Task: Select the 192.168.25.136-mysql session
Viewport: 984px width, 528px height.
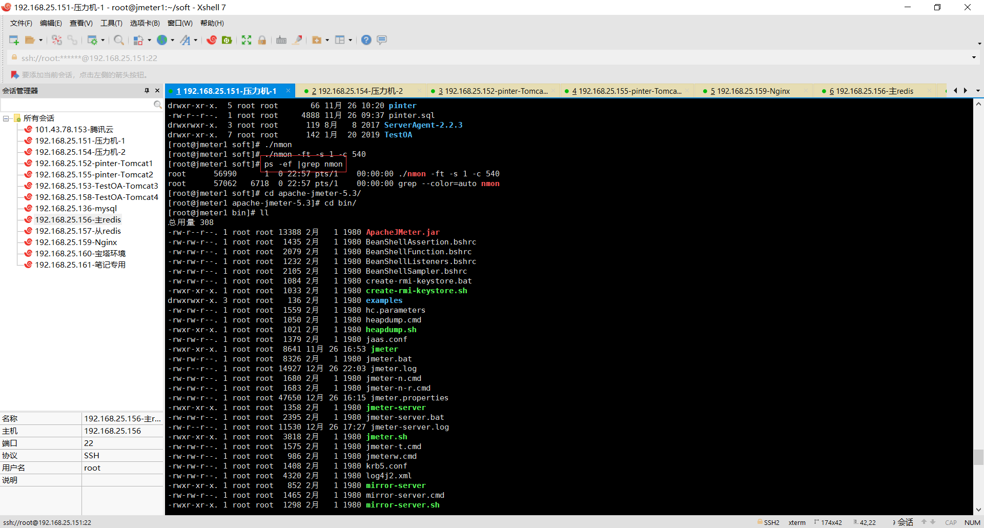Action: point(76,209)
